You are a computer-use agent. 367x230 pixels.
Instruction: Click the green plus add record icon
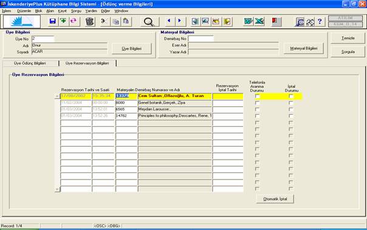point(63,21)
